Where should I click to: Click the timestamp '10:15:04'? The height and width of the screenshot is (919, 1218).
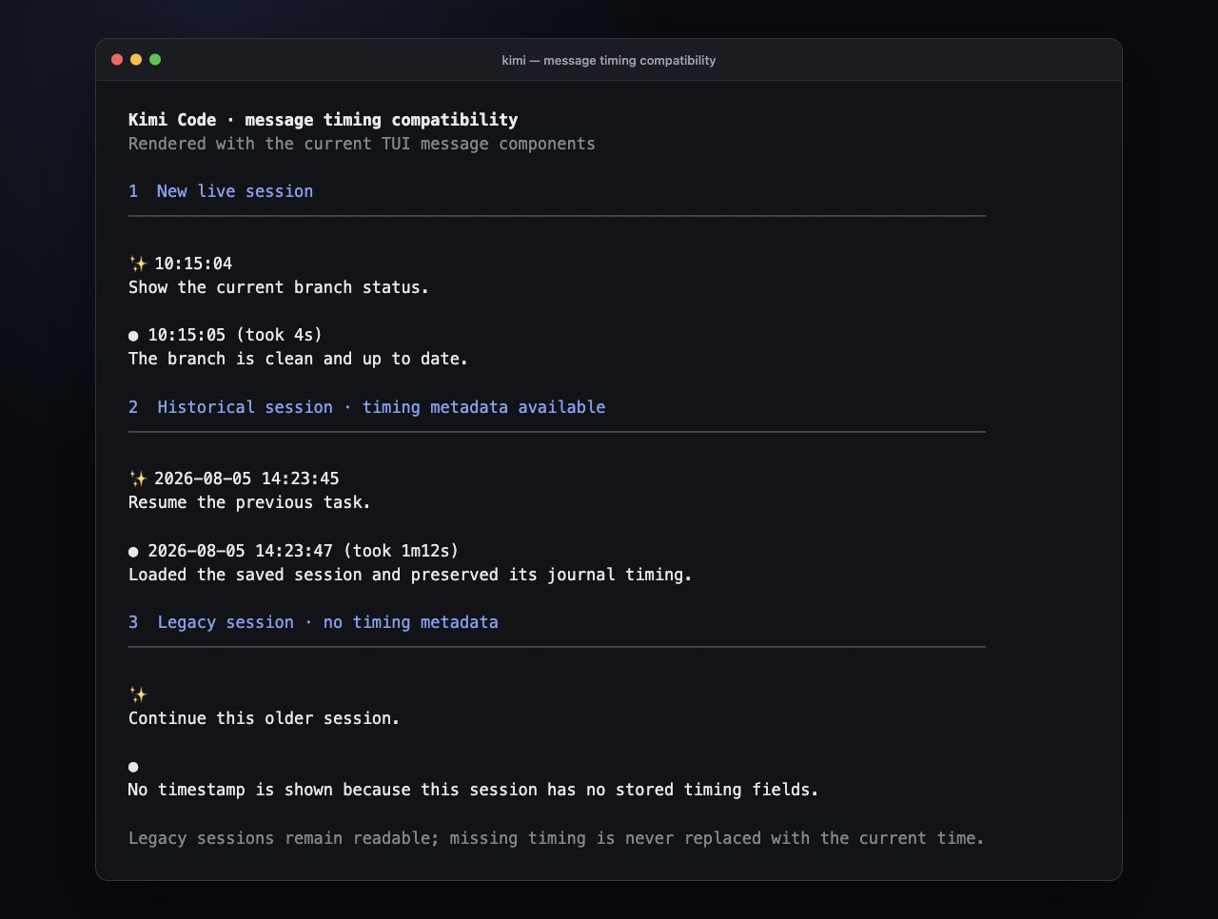click(193, 264)
